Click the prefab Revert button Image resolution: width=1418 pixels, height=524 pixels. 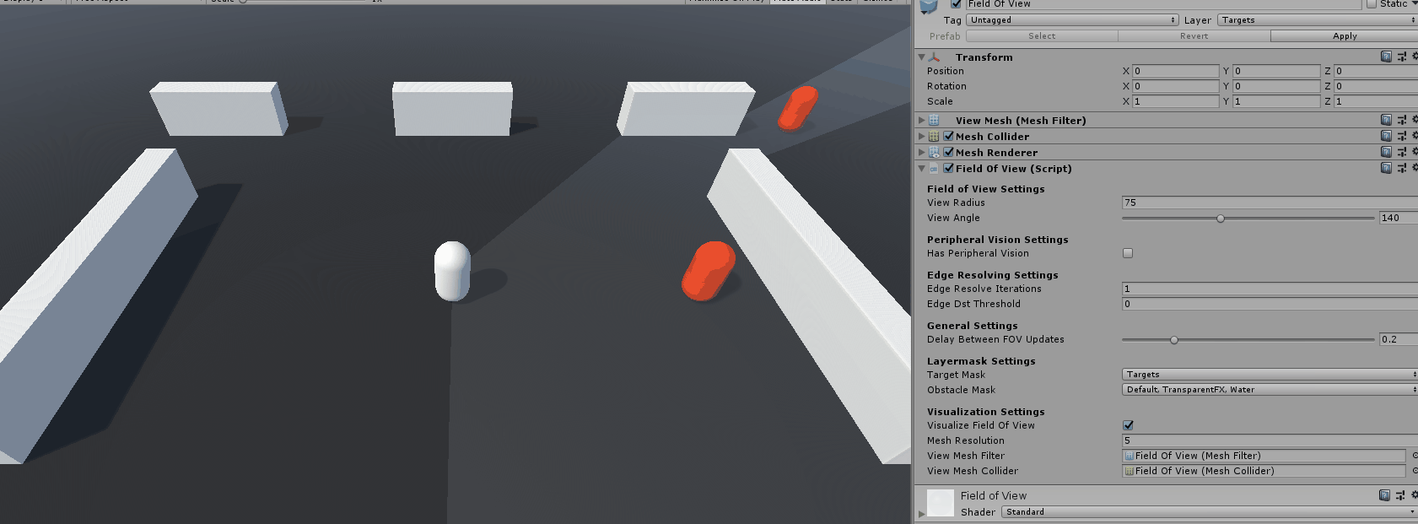point(1194,36)
